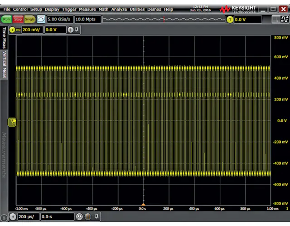The width and height of the screenshot is (290, 226).
Task: Open the Analyze menu
Action: (x=119, y=9)
